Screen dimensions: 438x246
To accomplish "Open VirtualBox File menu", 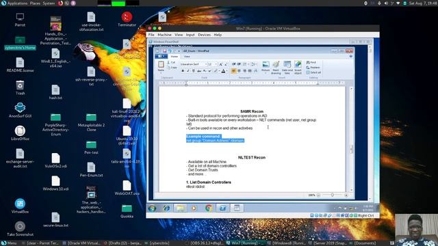I will 151,35.
